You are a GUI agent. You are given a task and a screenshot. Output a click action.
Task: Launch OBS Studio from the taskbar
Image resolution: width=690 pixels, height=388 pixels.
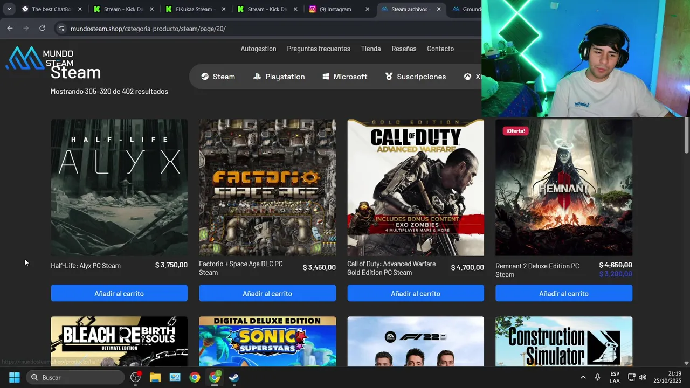click(x=135, y=377)
